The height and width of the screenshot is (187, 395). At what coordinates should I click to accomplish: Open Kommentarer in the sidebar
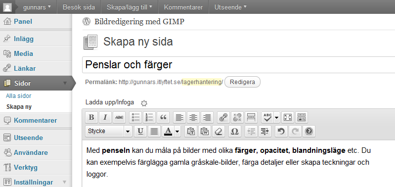tap(35, 121)
